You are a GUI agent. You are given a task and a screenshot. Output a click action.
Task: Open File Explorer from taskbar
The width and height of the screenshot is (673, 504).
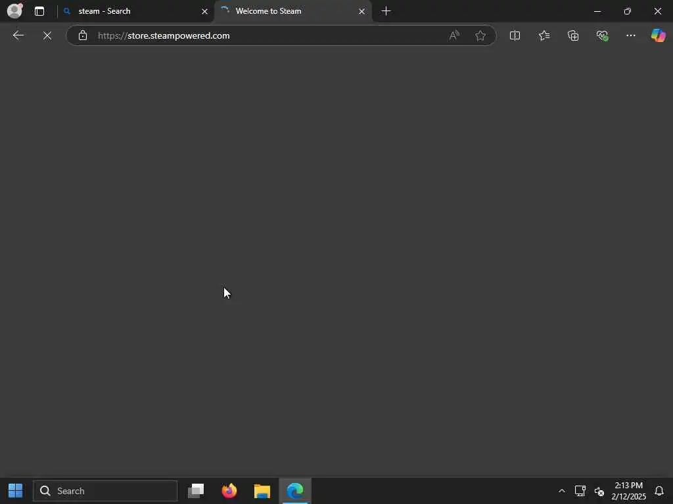coord(262,491)
